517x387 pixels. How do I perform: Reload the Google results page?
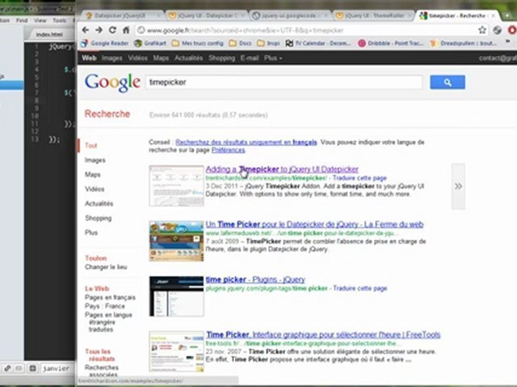pos(113,30)
